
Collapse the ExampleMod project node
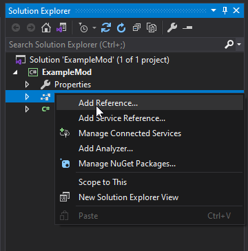15,72
